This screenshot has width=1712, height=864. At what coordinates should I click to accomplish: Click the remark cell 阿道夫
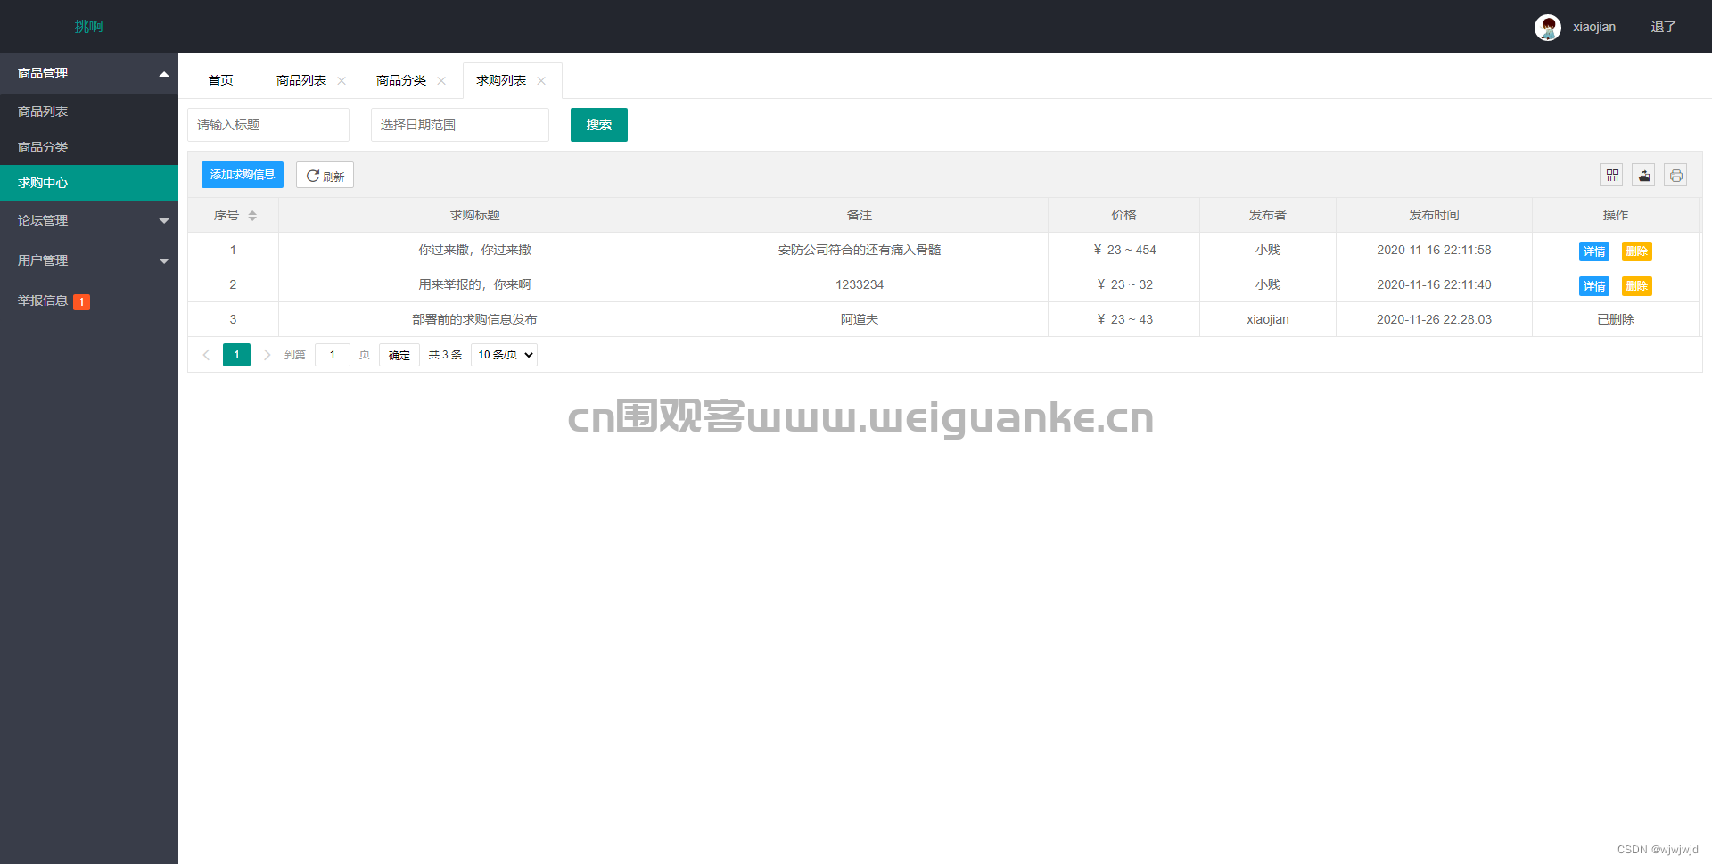[860, 319]
